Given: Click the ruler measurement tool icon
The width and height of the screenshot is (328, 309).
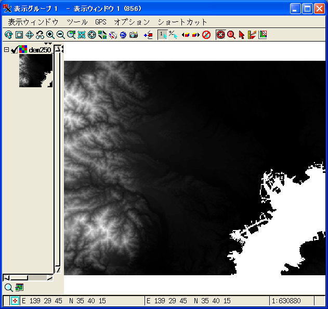Looking at the screenshot, I should click(252, 35).
